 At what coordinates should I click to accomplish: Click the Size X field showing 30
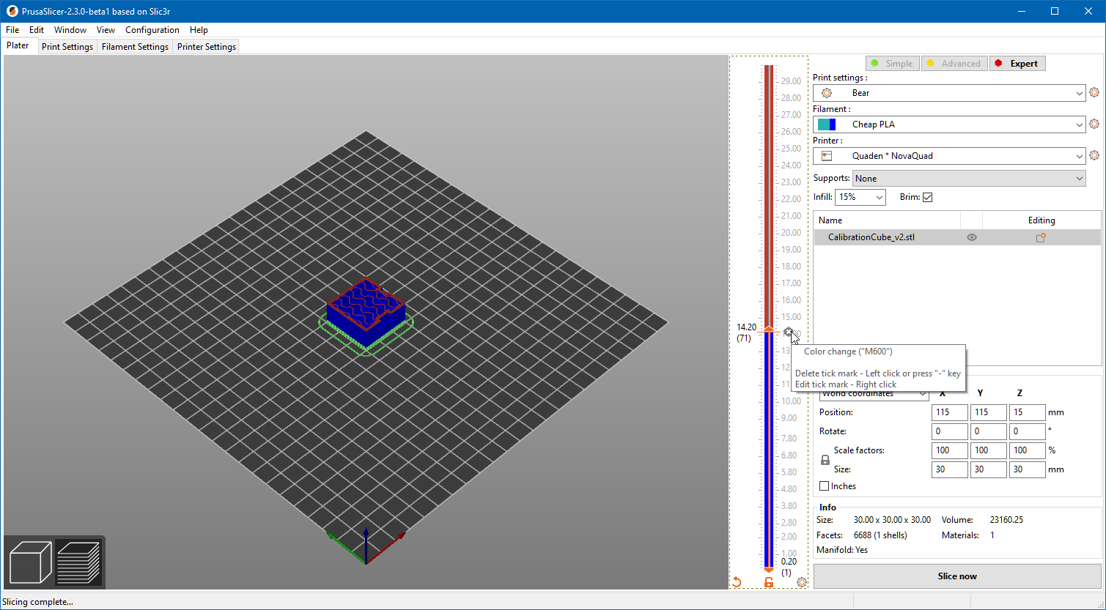pyautogui.click(x=950, y=469)
